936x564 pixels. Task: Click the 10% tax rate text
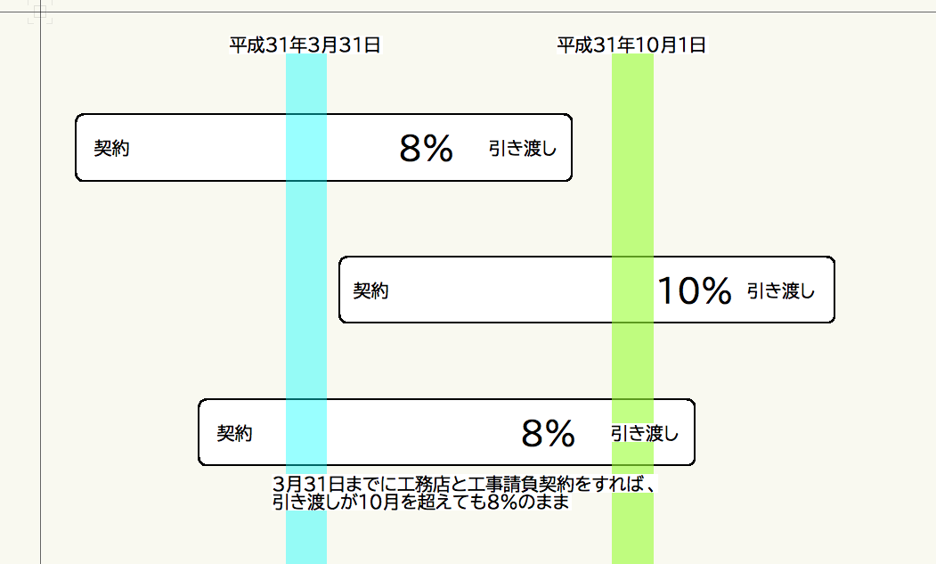695,290
